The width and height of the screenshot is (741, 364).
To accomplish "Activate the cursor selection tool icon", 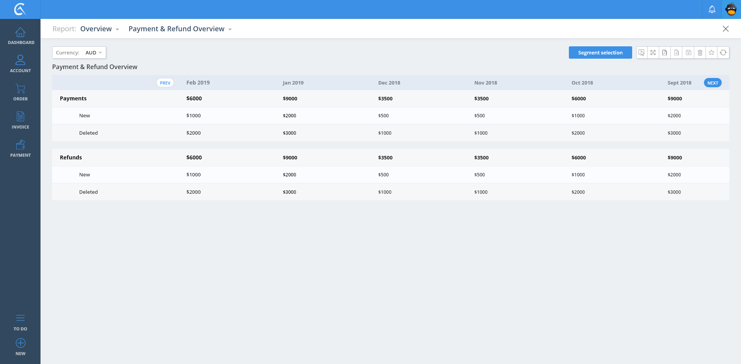I will [x=641, y=52].
